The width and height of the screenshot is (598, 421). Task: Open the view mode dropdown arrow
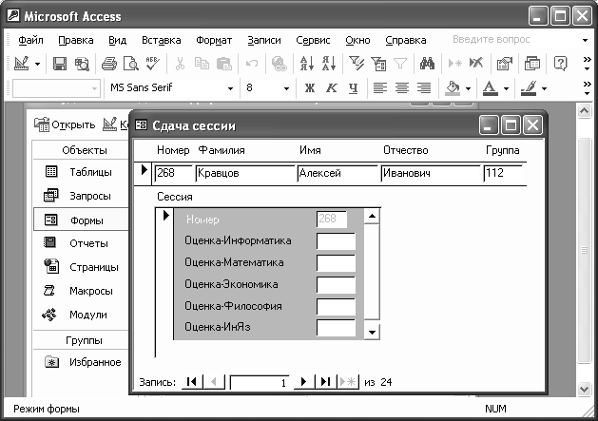(x=37, y=64)
